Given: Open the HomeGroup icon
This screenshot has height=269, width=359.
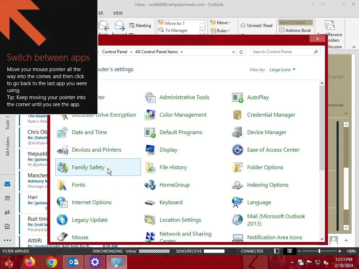Looking at the screenshot, I should [x=150, y=185].
